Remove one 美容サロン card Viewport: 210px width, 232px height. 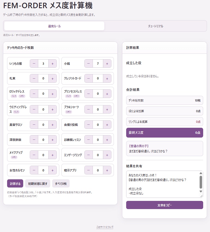click(x=34, y=125)
